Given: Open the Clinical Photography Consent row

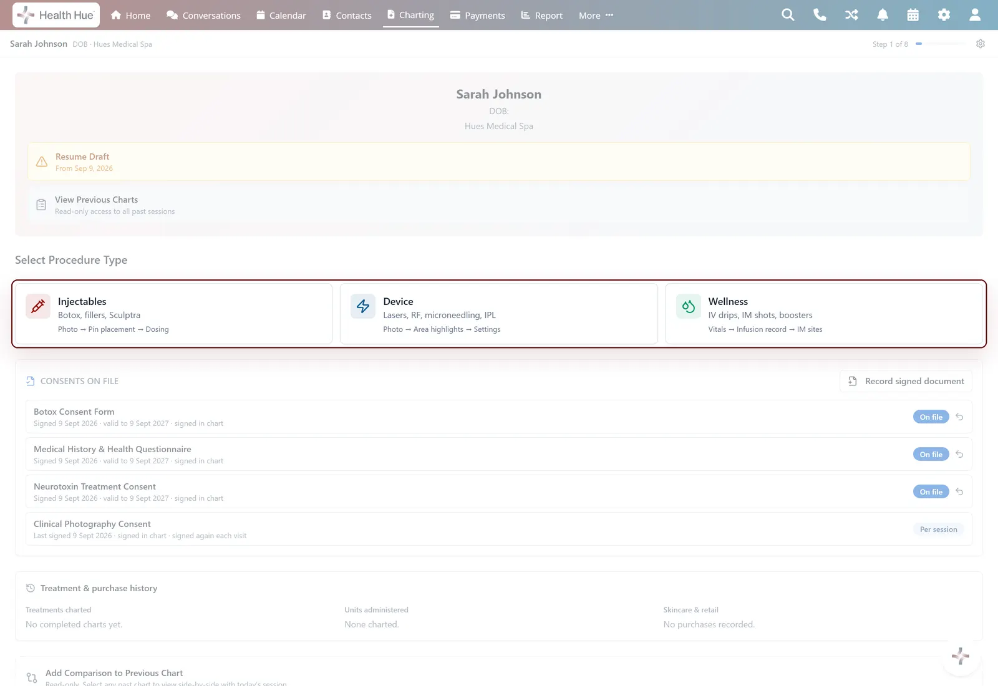Looking at the screenshot, I should pos(499,529).
